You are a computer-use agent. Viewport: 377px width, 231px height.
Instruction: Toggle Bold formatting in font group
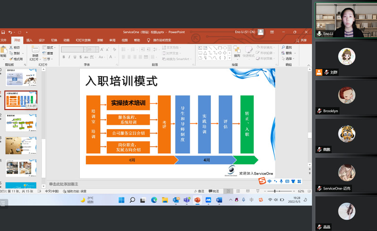(63, 57)
